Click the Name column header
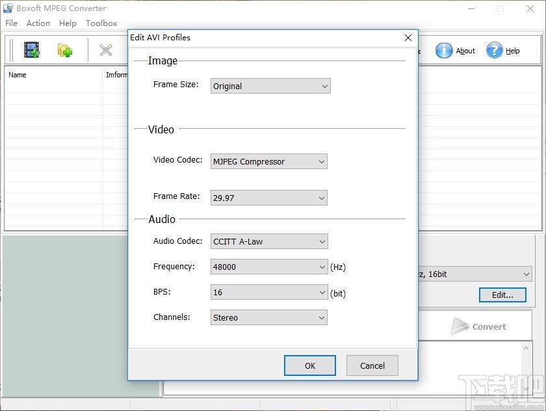546x411 pixels. [53, 75]
